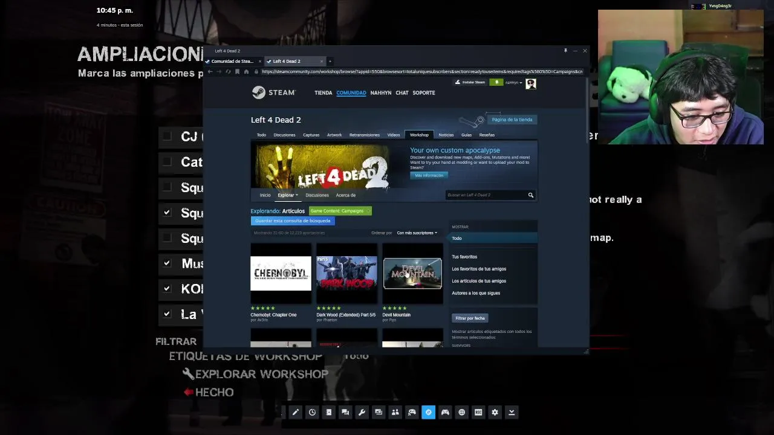Open the green notification bell icon

pyautogui.click(x=496, y=82)
